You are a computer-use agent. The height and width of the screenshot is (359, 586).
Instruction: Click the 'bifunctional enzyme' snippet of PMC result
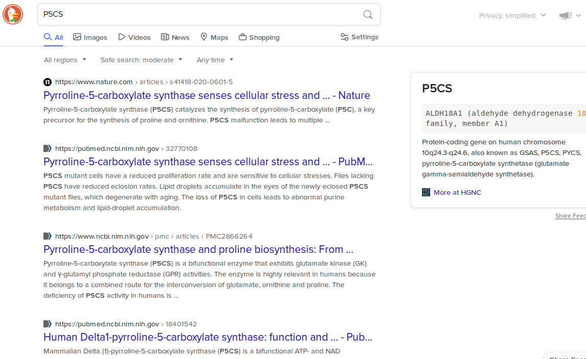[209, 279]
